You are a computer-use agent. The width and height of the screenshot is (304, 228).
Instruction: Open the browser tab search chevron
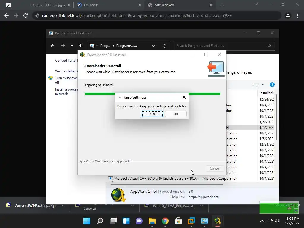(x=256, y=4)
